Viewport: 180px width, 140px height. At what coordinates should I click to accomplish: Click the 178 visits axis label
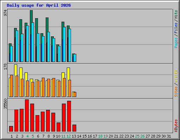pos(5,66)
